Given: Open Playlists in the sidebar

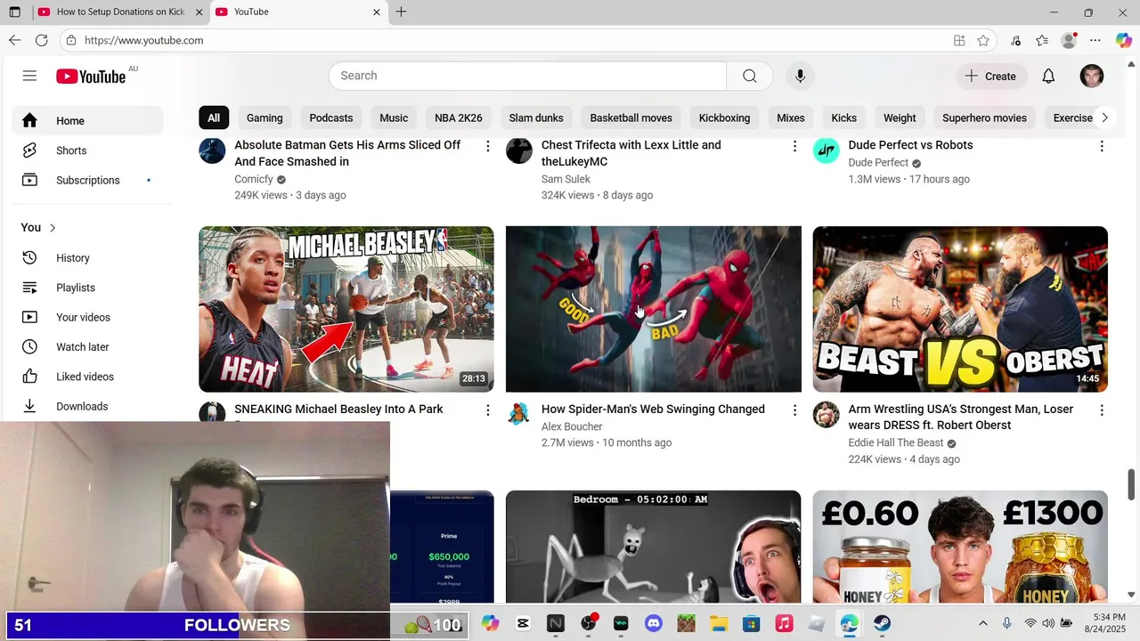Looking at the screenshot, I should (87, 288).
